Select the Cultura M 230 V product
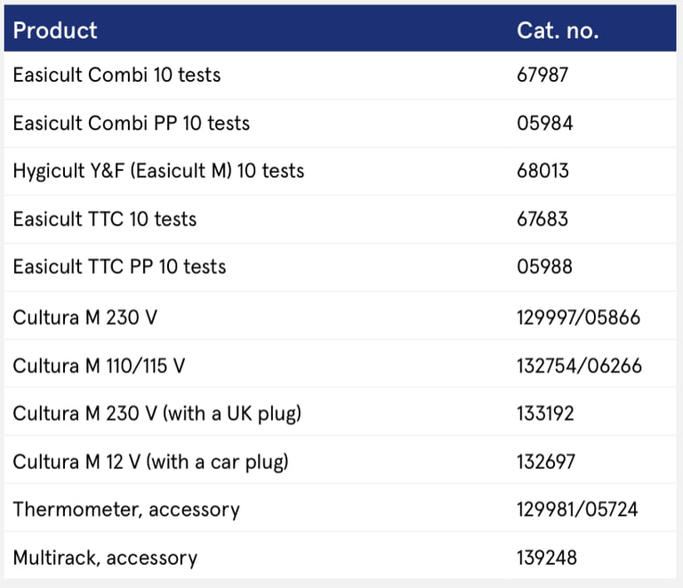Viewport: 683px width, 588px height. [84, 318]
